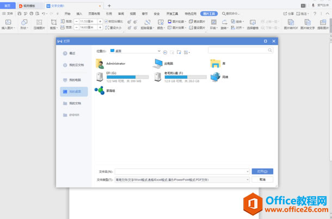Click the search magnifier in Open dialog
The height and width of the screenshot is (219, 332).
tap(270, 50)
